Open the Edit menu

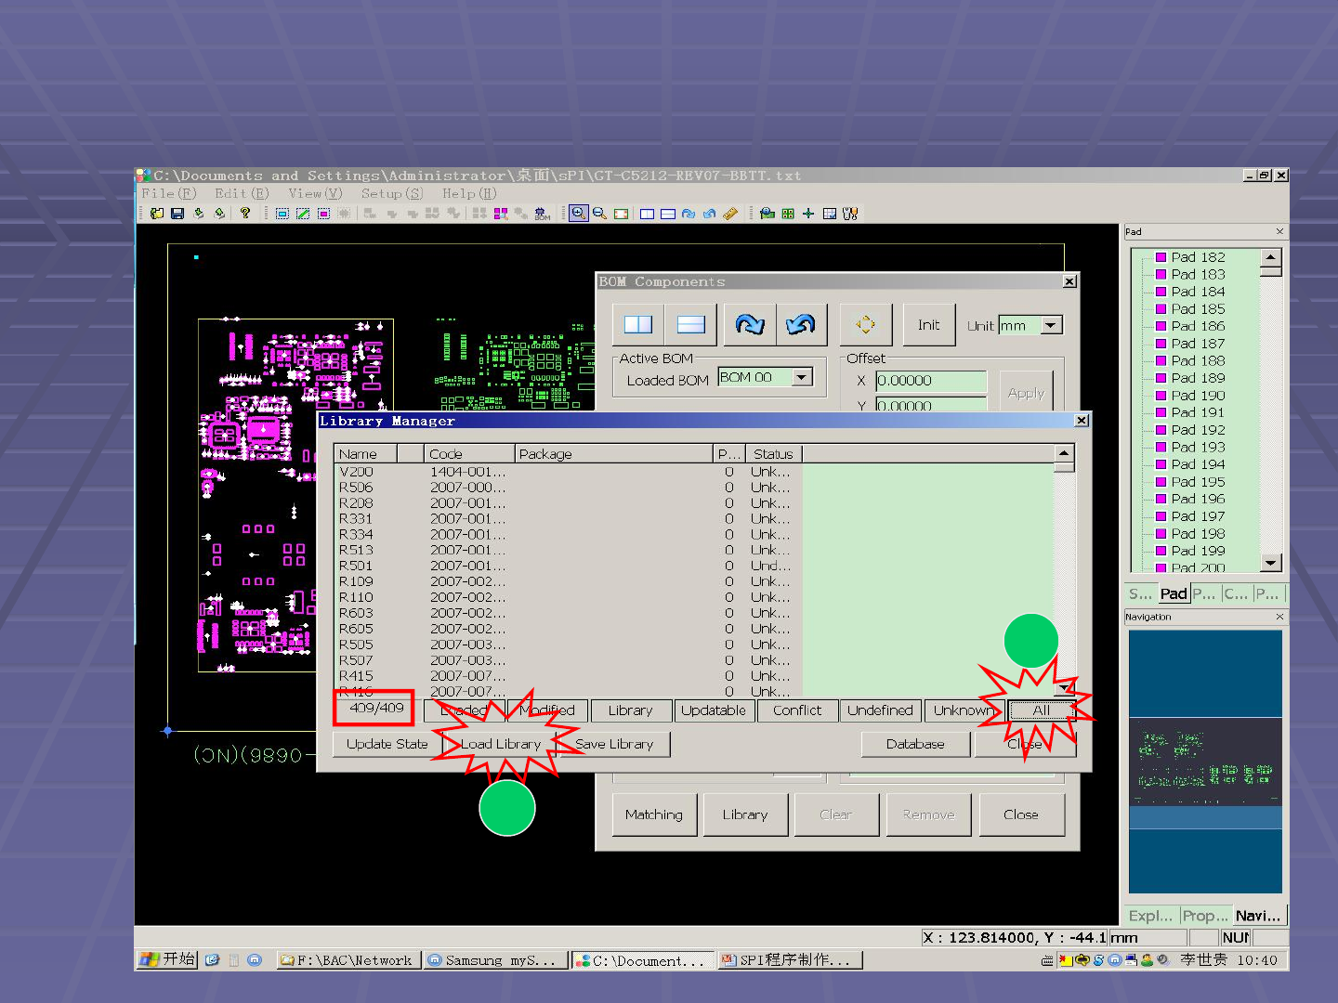(x=242, y=193)
